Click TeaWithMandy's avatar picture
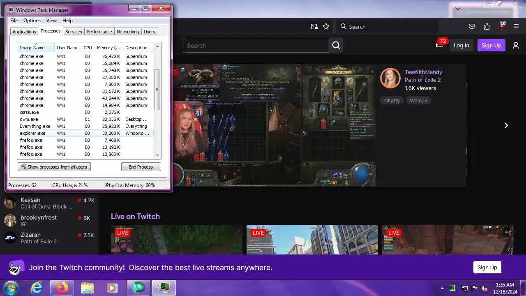The height and width of the screenshot is (296, 526). 390,78
